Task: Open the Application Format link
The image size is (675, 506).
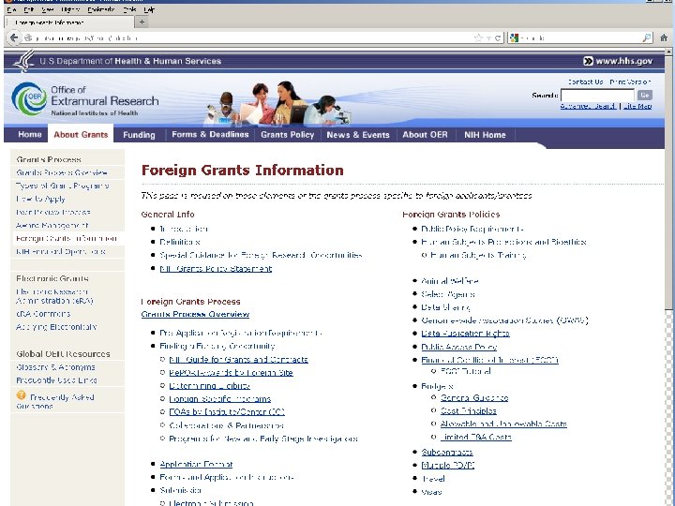Action: click(x=196, y=464)
